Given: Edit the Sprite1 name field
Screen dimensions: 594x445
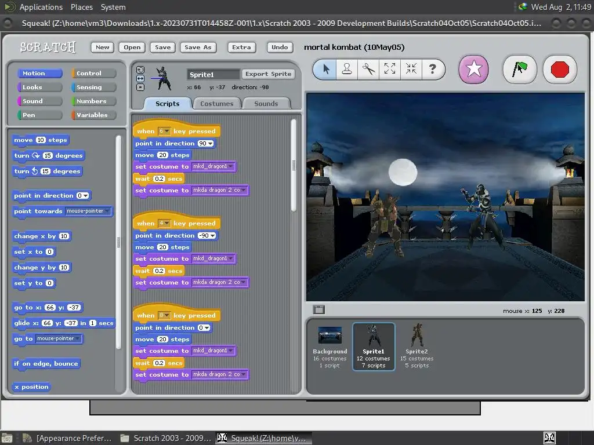Looking at the screenshot, I should [213, 75].
